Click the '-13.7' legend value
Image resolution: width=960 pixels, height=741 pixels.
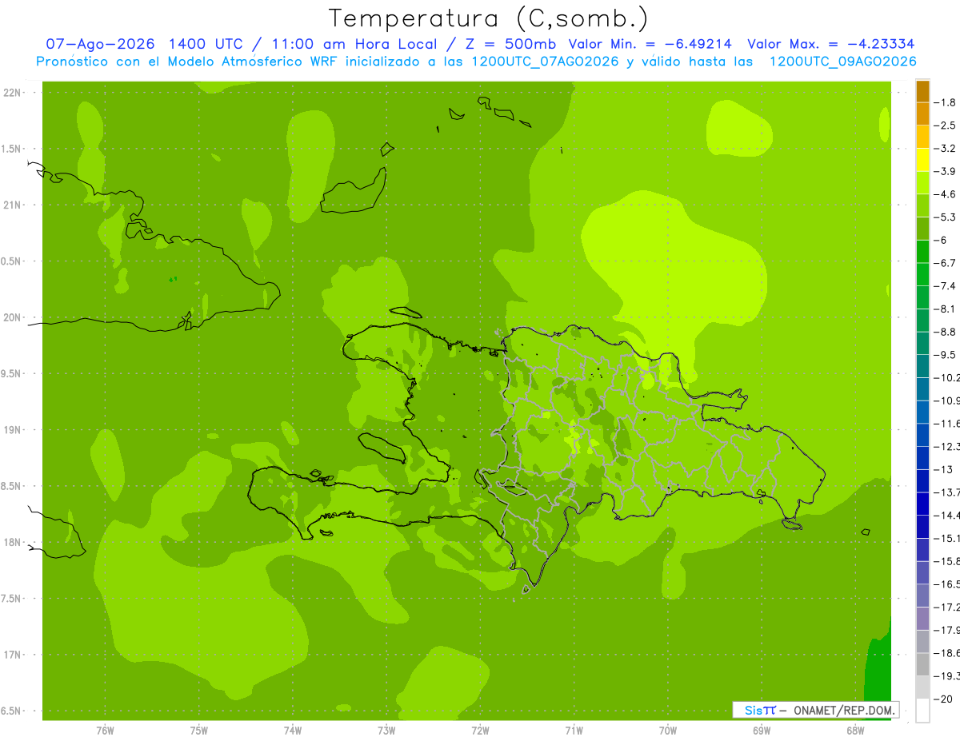coord(947,492)
